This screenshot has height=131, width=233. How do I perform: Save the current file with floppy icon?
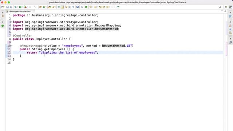(7, 7)
